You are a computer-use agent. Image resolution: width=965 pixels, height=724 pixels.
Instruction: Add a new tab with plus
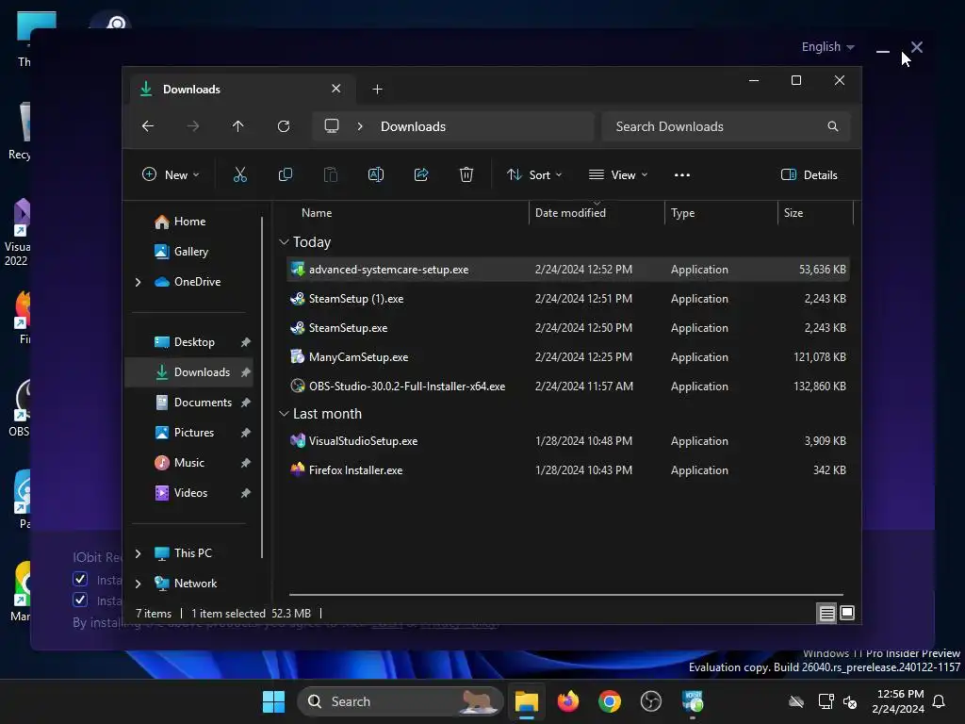[377, 90]
